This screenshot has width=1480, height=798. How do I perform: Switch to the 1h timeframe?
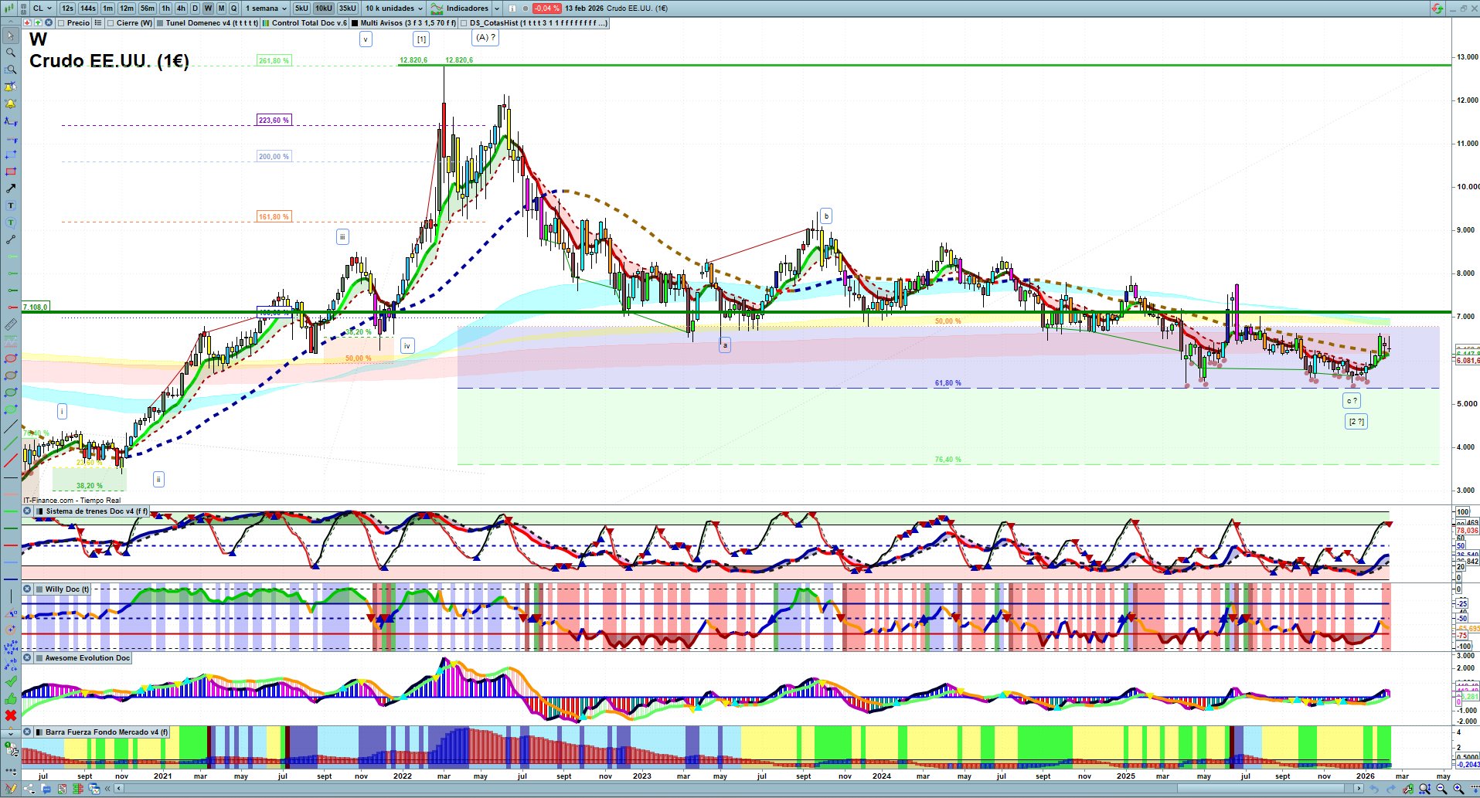(165, 8)
